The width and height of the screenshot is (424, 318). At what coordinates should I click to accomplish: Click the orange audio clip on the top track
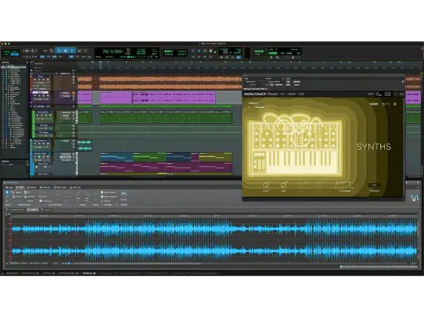pyautogui.click(x=170, y=83)
